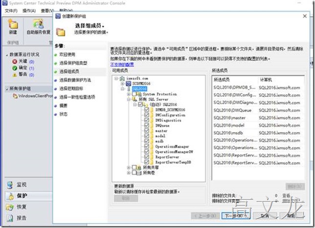The image size is (315, 228).
Task: Go to 选择数据保护方法 wizard step
Action: pyautogui.click(x=75, y=80)
